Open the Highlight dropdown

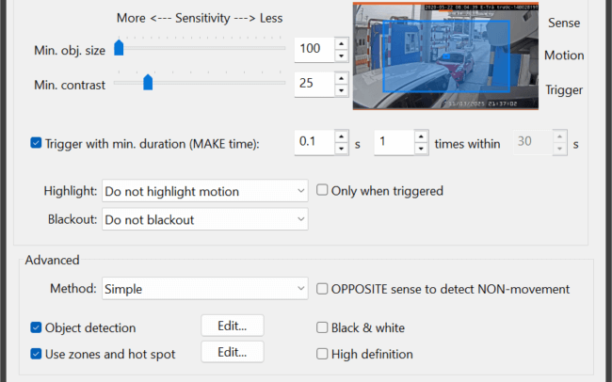click(205, 191)
